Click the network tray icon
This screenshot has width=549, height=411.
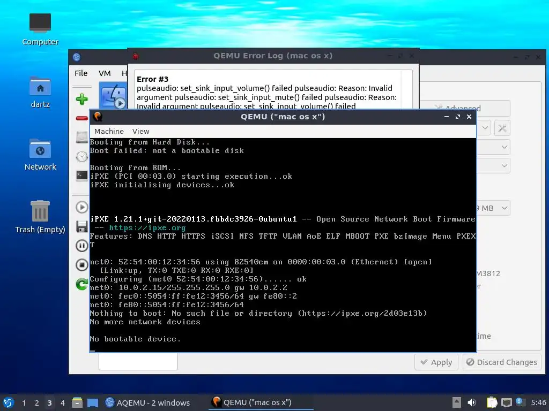pos(506,402)
